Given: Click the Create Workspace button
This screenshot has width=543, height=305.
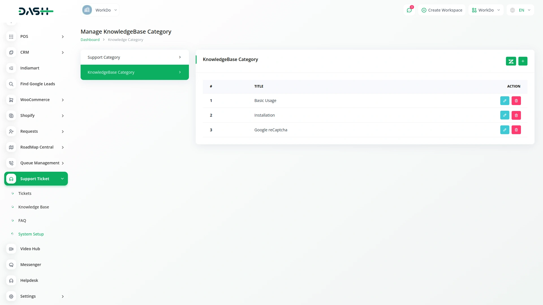Looking at the screenshot, I should [441, 10].
